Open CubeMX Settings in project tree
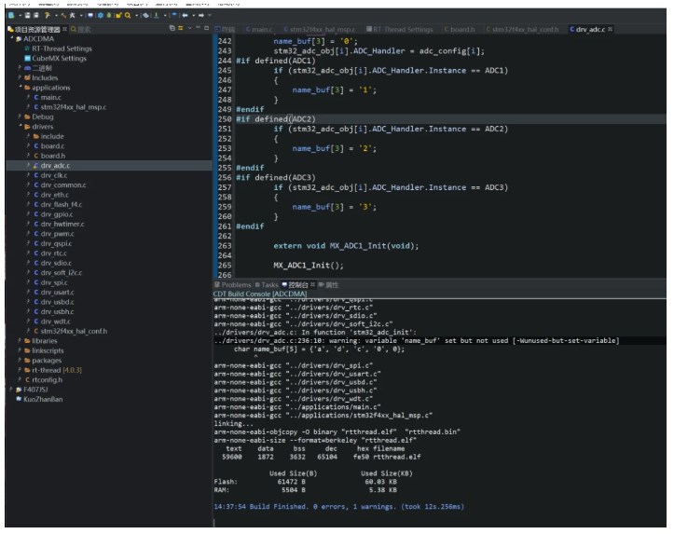Screen dimensions: 674x534 60,58
